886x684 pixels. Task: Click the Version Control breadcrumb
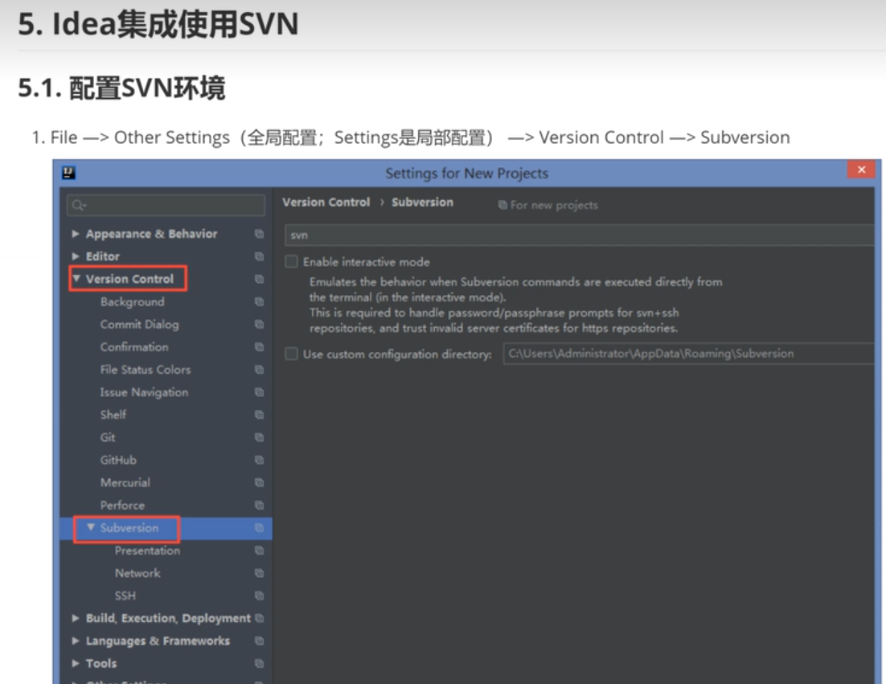click(x=326, y=203)
